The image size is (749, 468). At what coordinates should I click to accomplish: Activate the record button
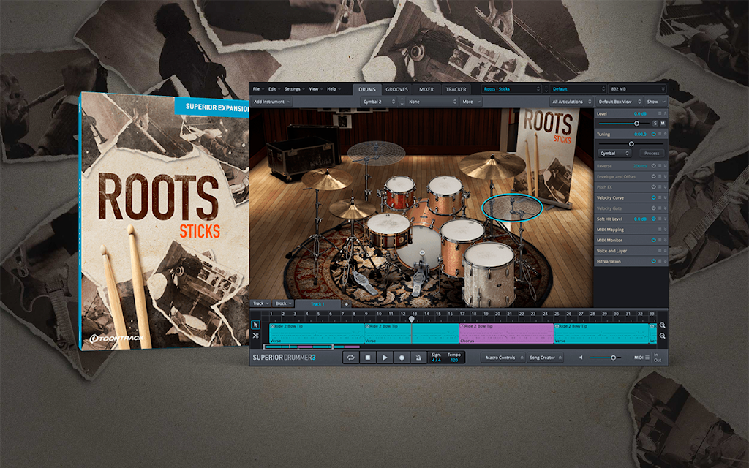tap(402, 357)
